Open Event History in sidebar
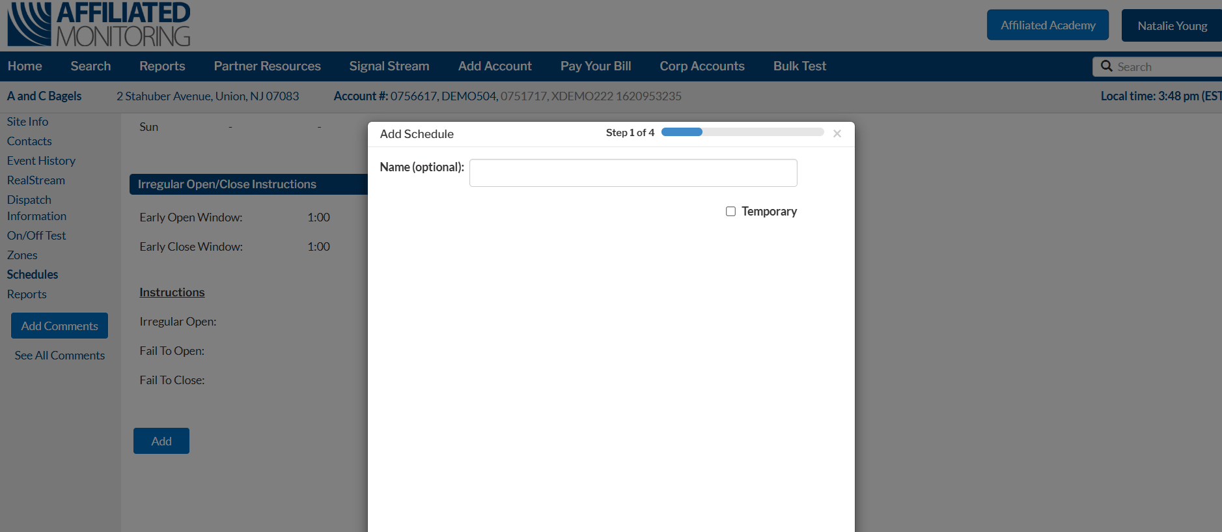The height and width of the screenshot is (532, 1222). tap(41, 161)
